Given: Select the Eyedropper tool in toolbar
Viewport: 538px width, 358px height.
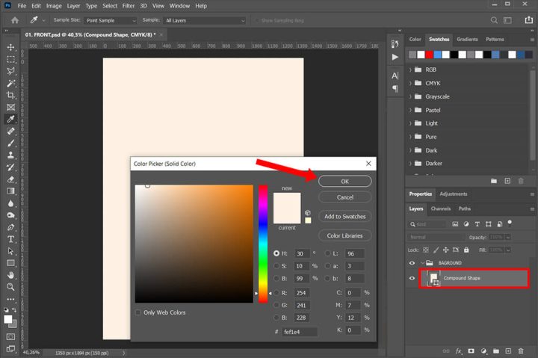Looking at the screenshot, I should pyautogui.click(x=10, y=119).
